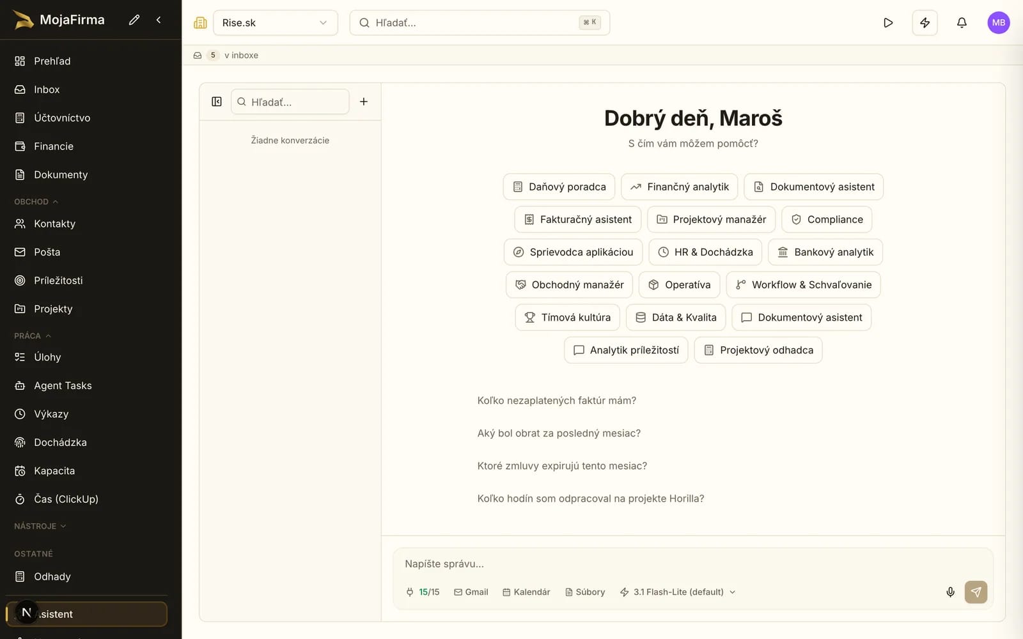This screenshot has width=1023, height=639.
Task: Focus the conversation search field
Action: [x=290, y=102]
